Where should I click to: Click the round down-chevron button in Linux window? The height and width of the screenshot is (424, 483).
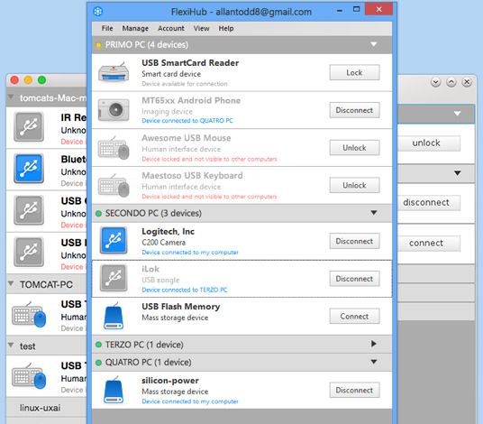[435, 82]
